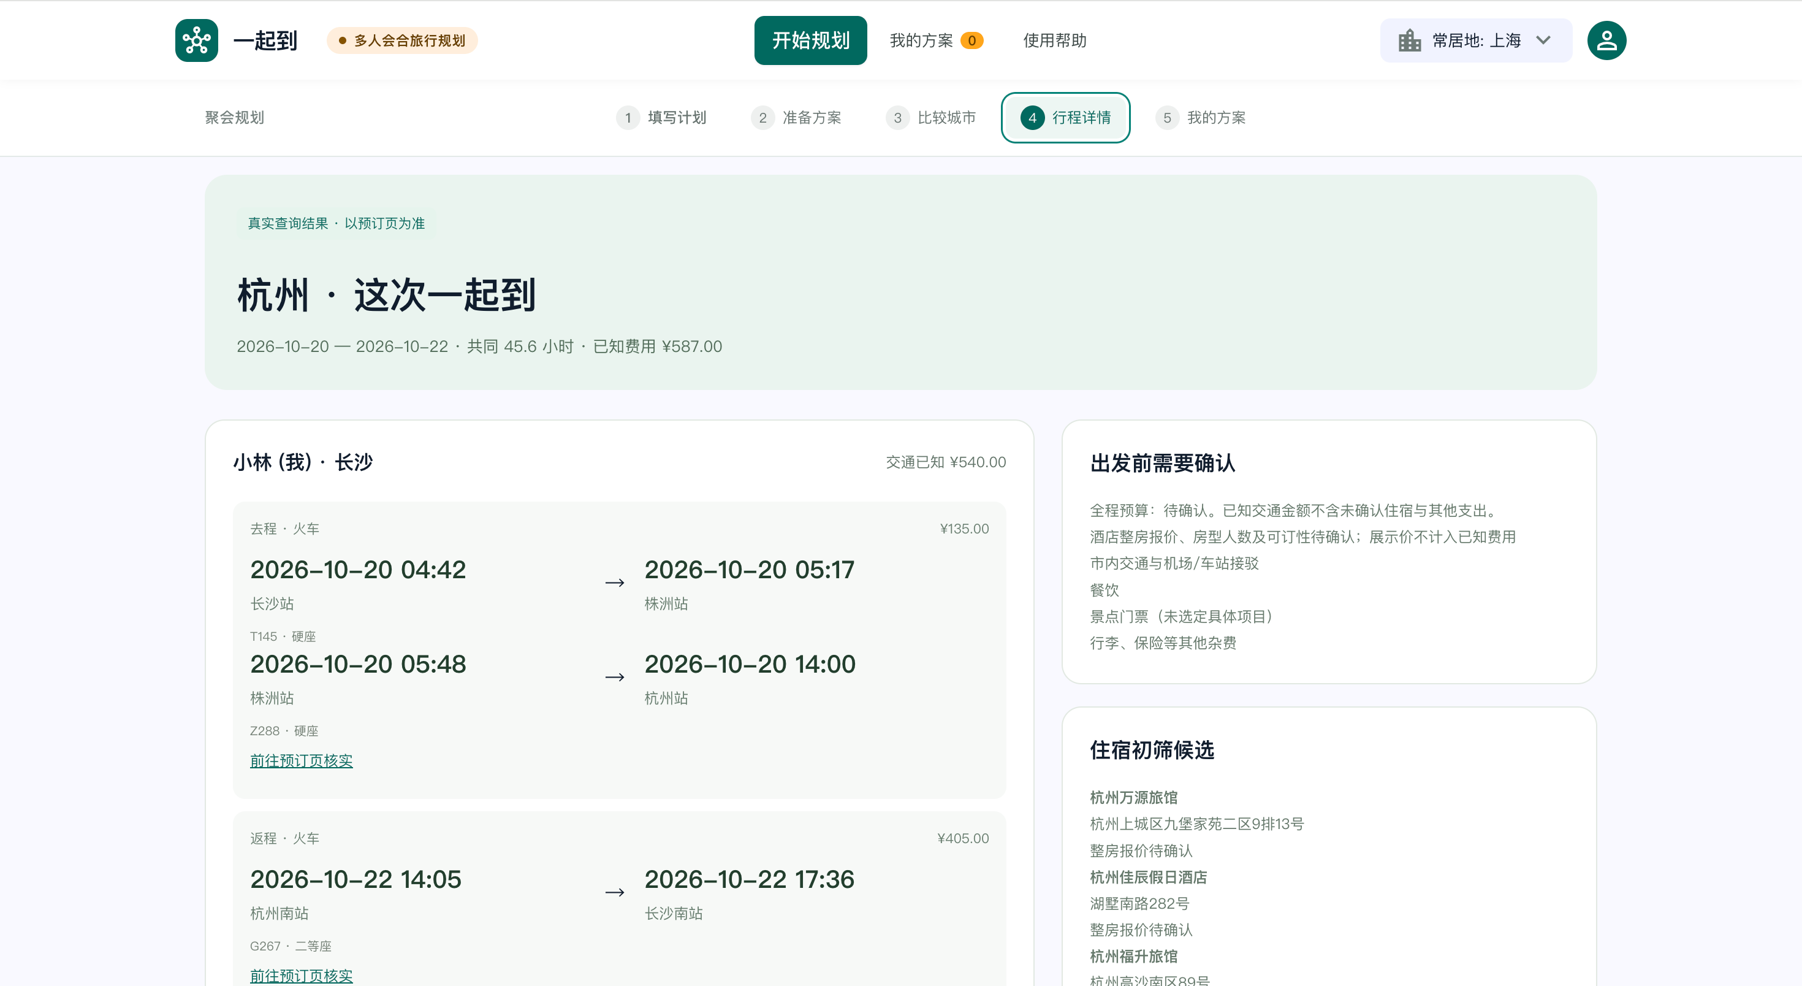This screenshot has height=986, width=1802.
Task: Click the 湖墅南路282号 address
Action: 1139,903
